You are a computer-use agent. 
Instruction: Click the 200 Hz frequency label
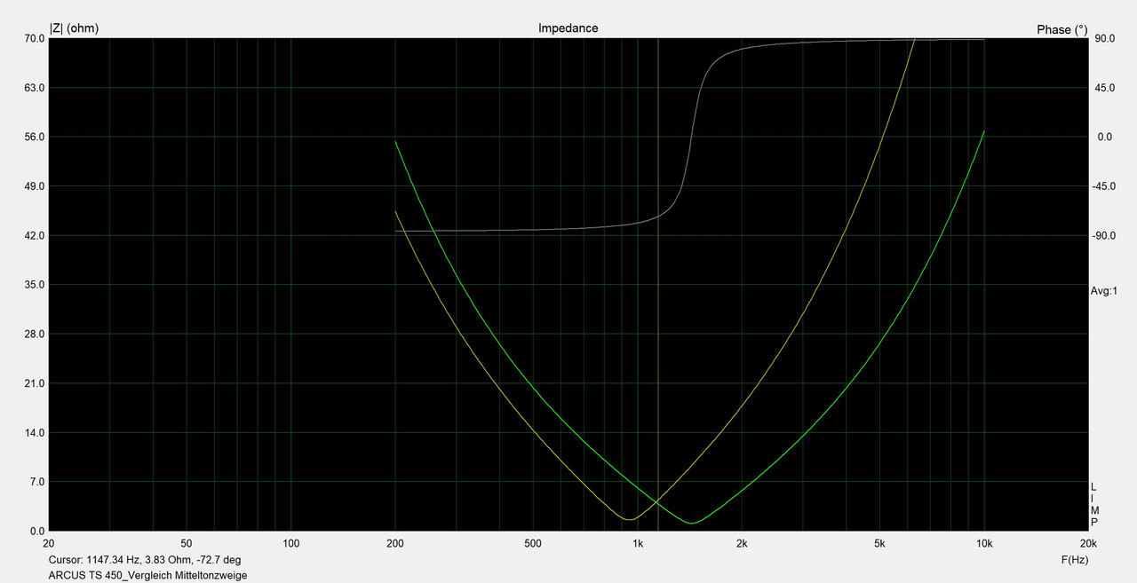tap(395, 544)
